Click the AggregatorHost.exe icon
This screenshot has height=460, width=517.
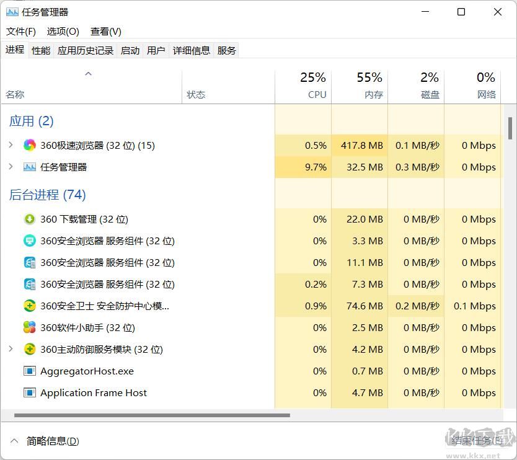pos(29,371)
